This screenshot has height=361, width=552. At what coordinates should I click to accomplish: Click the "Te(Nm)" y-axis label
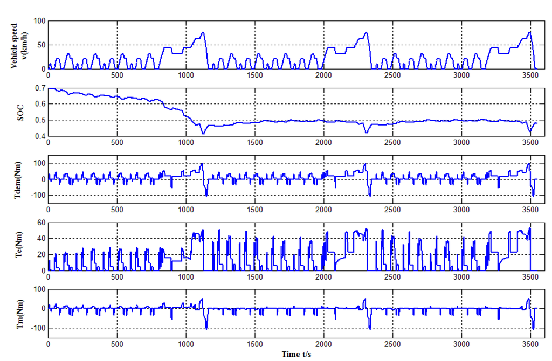click(19, 245)
